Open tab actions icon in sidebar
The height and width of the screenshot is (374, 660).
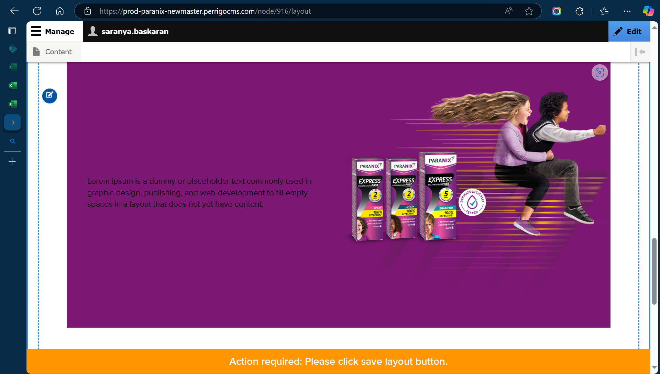click(x=12, y=31)
